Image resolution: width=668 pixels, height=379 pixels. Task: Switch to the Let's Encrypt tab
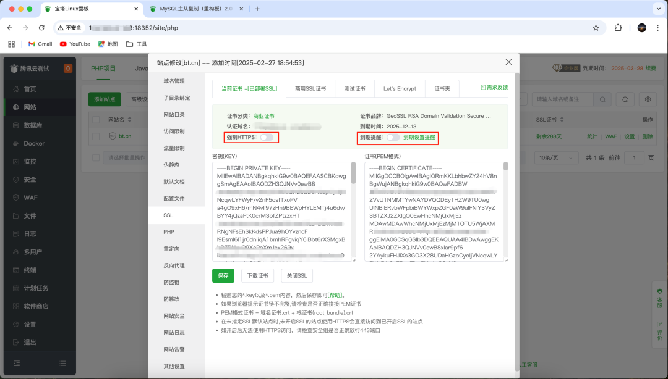400,88
